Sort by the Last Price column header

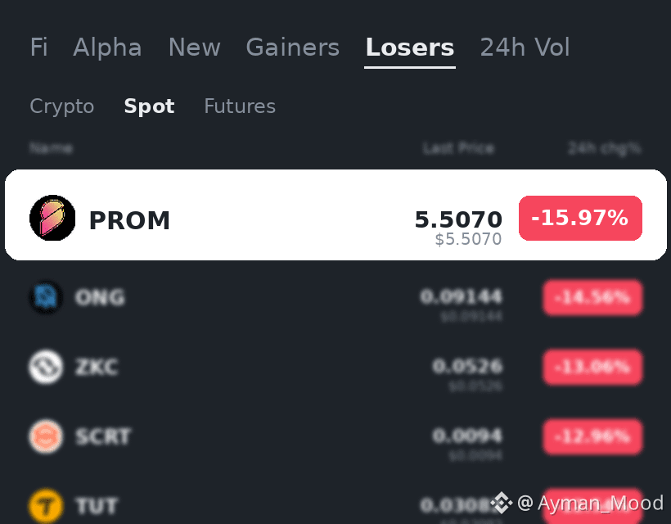point(458,148)
